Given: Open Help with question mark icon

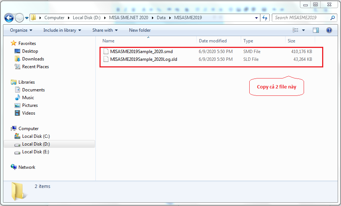Looking at the screenshot, I should 329,30.
